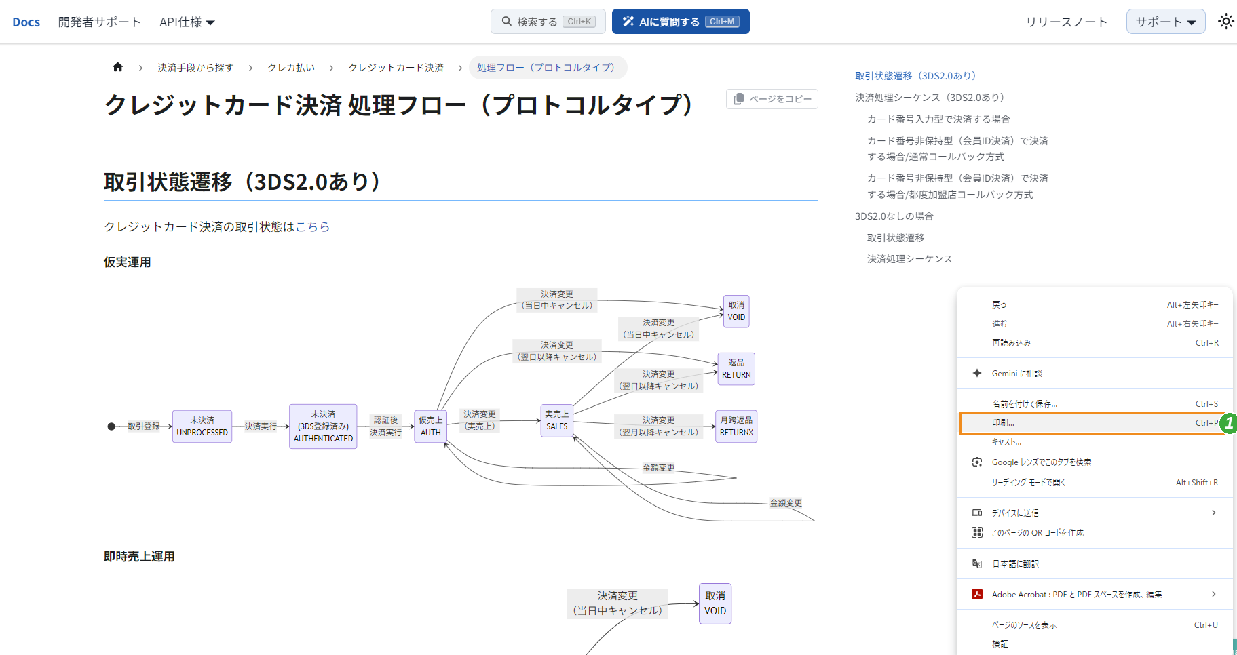
Task: Click the Google Lens icon in context menu
Action: click(x=977, y=462)
